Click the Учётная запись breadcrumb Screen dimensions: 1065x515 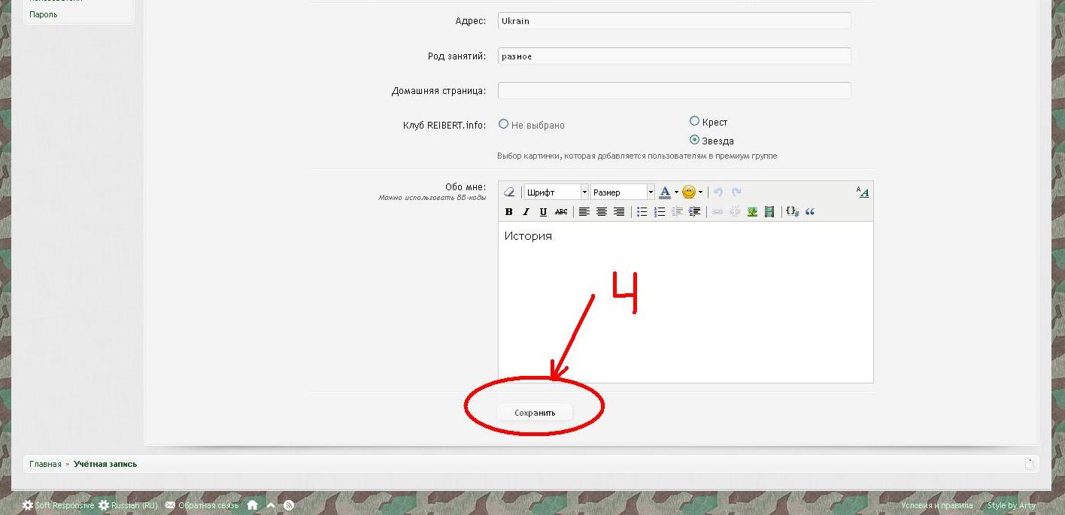(x=105, y=464)
